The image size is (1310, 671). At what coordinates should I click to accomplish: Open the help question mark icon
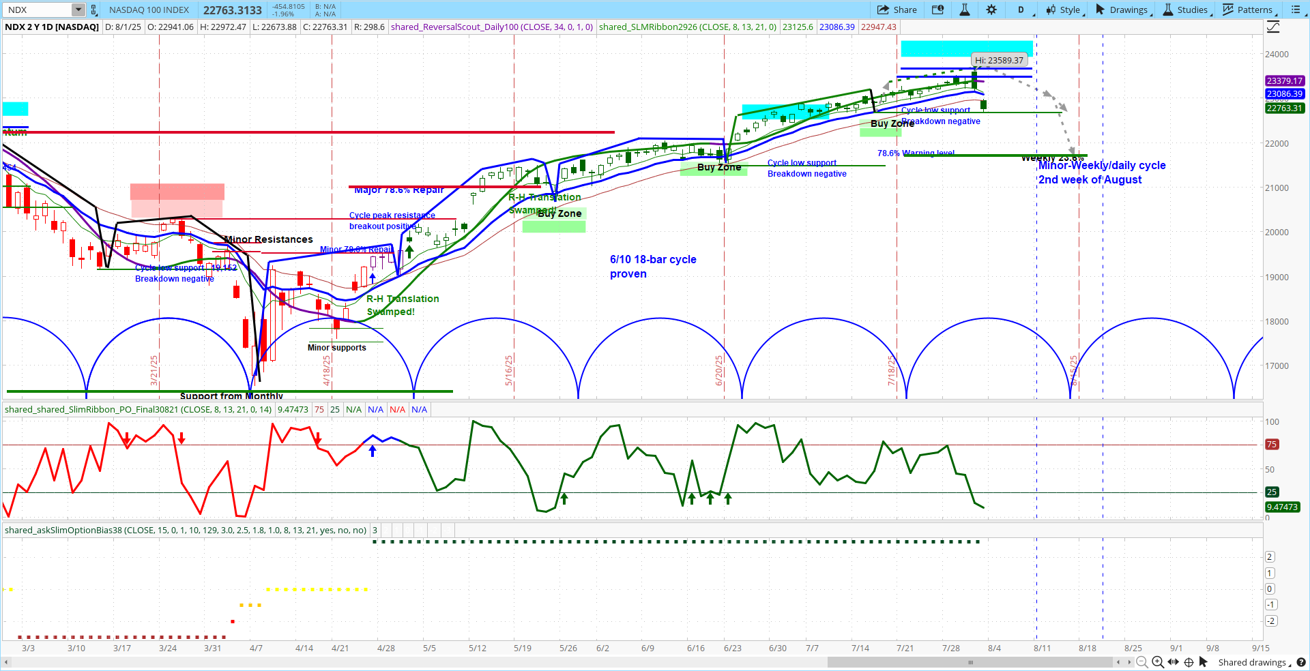point(1302,662)
